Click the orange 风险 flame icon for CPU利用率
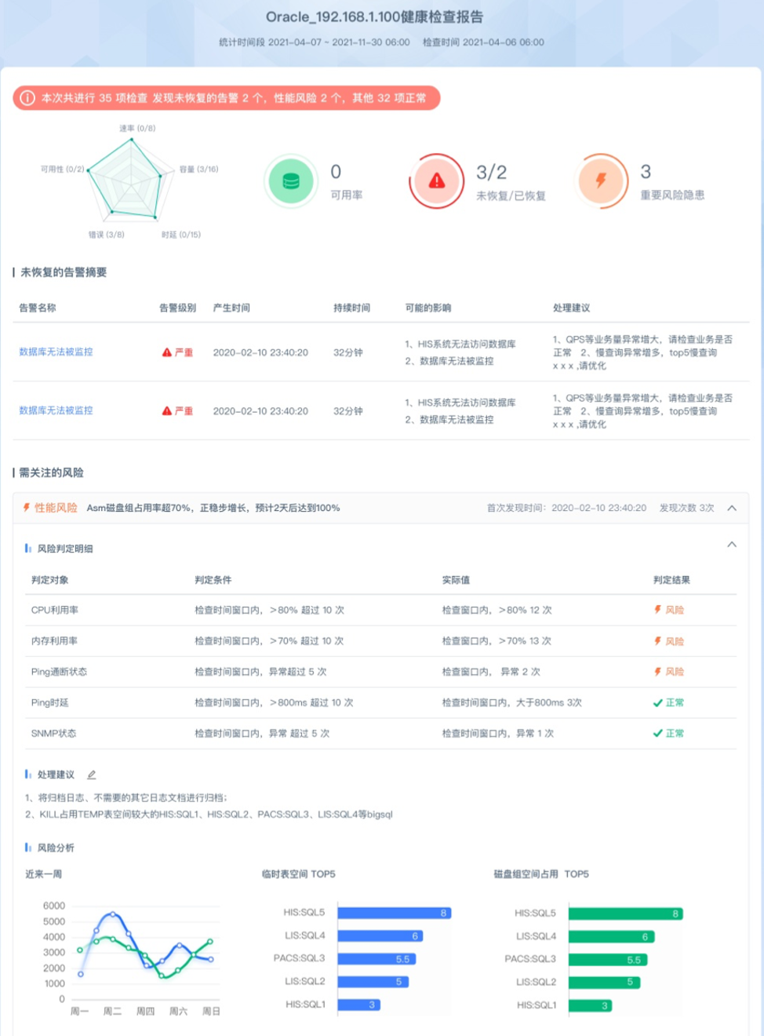 (x=657, y=609)
